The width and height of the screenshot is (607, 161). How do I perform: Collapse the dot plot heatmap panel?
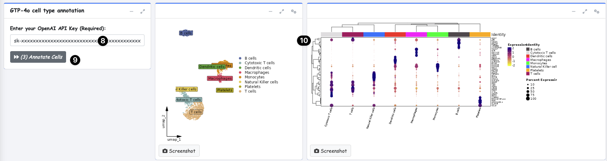click(574, 12)
